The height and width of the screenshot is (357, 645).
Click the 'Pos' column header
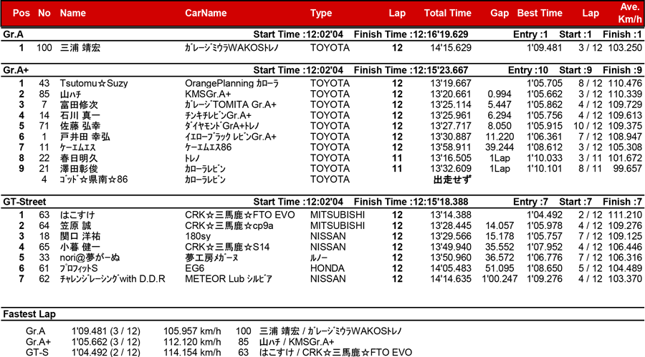[x=21, y=13]
